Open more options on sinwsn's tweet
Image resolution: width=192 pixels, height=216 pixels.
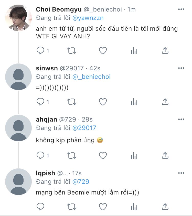tap(181, 68)
